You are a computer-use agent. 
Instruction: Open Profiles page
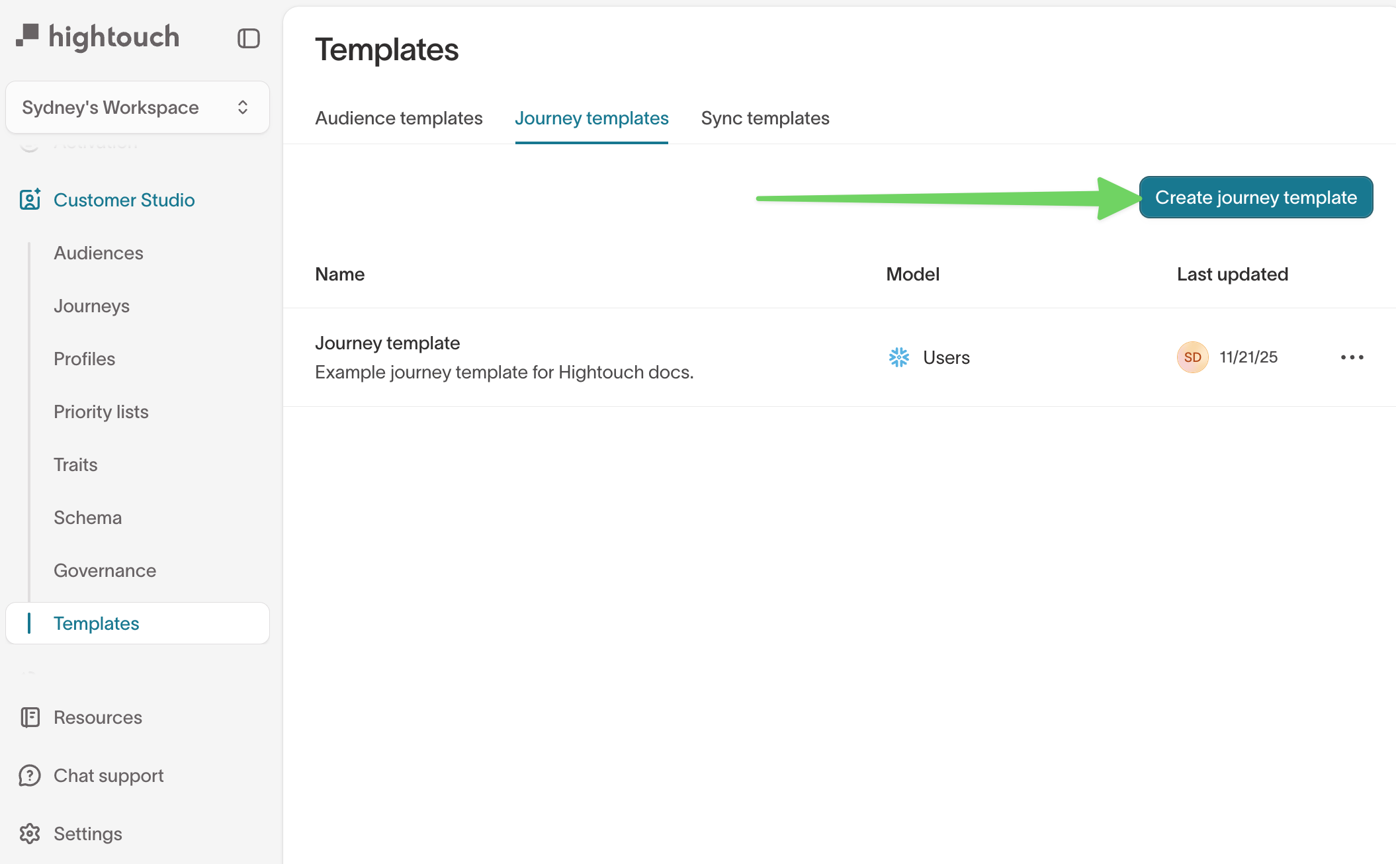[85, 359]
